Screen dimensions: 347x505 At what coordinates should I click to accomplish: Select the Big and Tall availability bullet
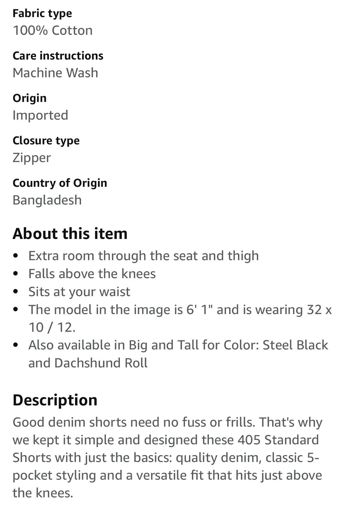(178, 354)
